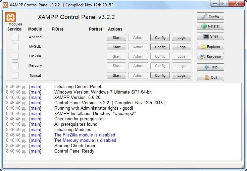Click the FileZilla Config button
Viewport: 247px width, 171px height.
[x=160, y=56]
